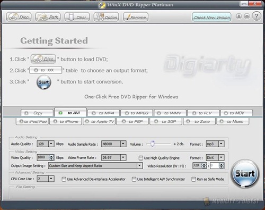This screenshot has height=210, width=265.
Task: Choose the to 3GP radio button
Action: click(156, 121)
